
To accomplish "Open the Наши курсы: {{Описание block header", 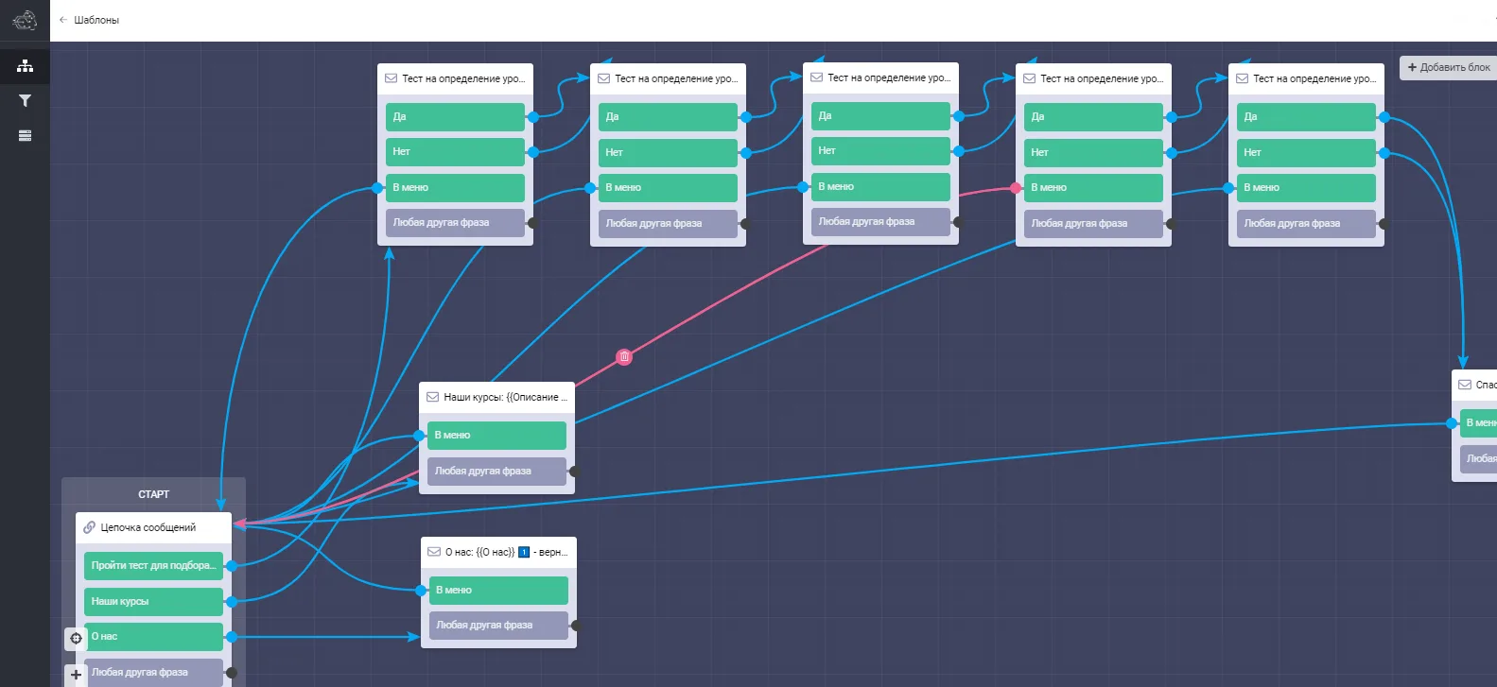I will pos(496,397).
